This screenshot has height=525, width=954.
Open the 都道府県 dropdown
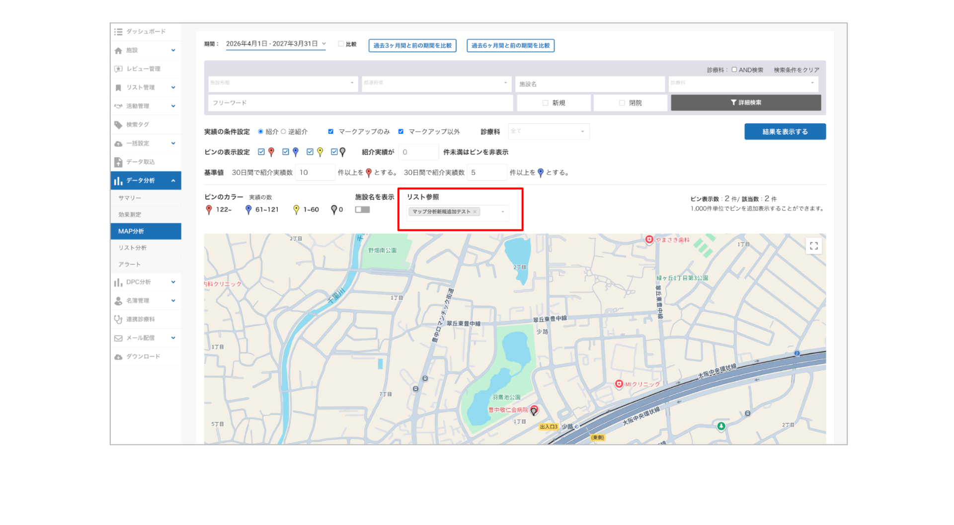point(436,84)
